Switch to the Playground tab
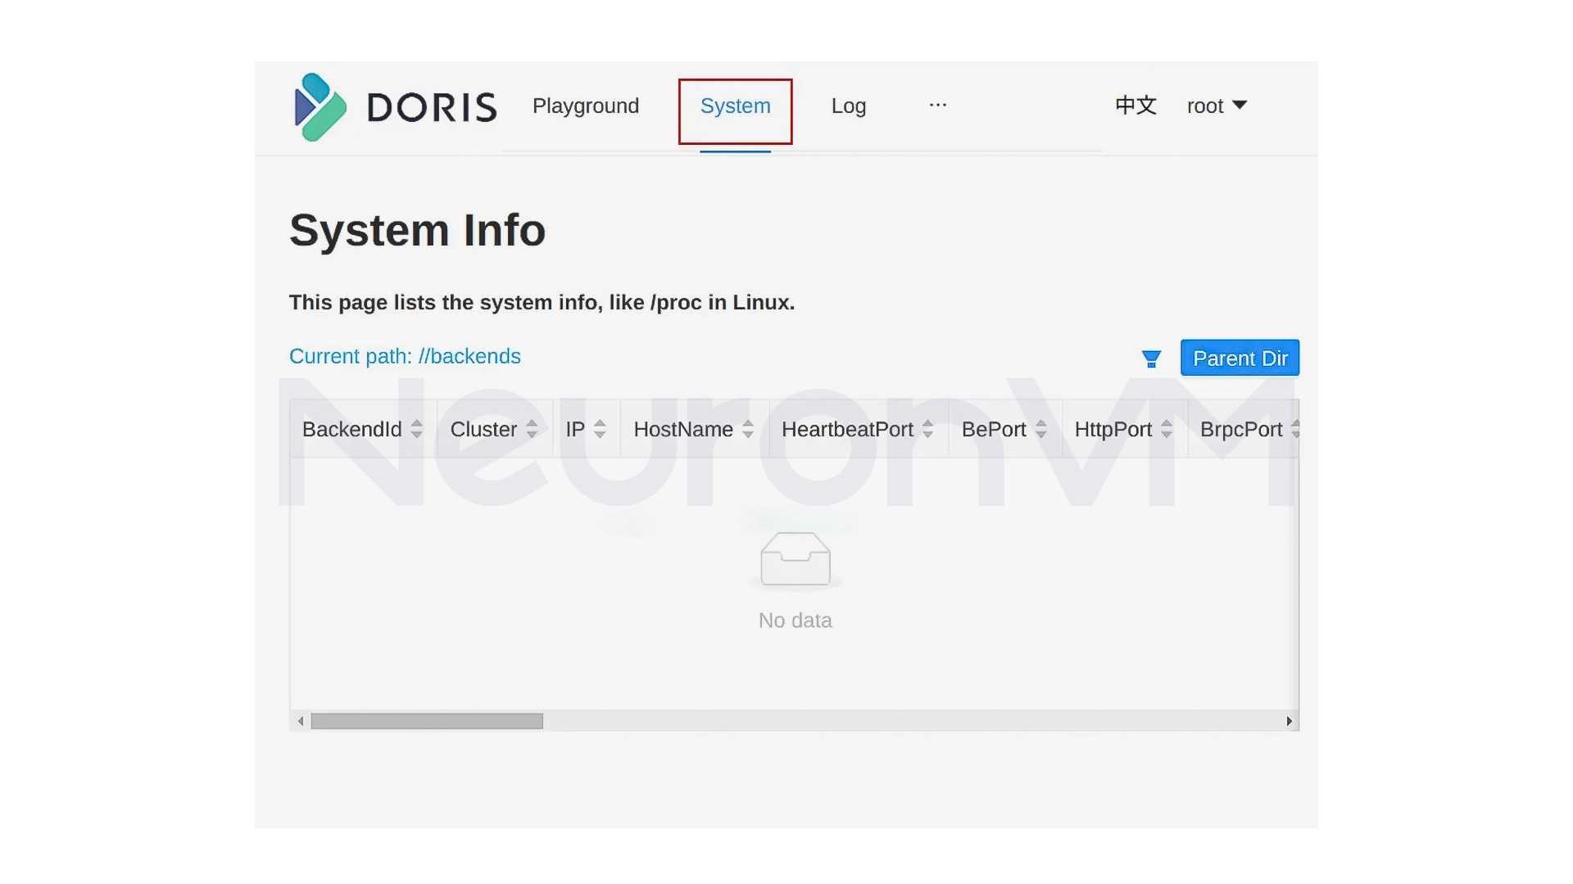This screenshot has width=1573, height=884. (586, 106)
